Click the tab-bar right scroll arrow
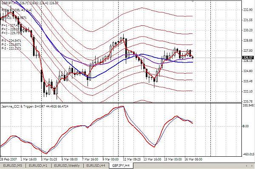The image size is (255, 169). 252,166
